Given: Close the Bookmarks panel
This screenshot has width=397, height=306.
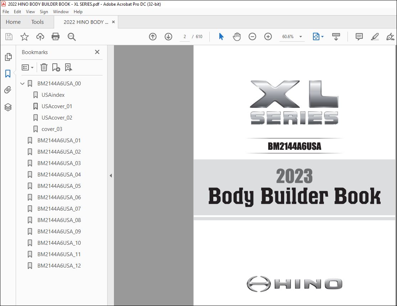Looking at the screenshot, I should point(97,52).
